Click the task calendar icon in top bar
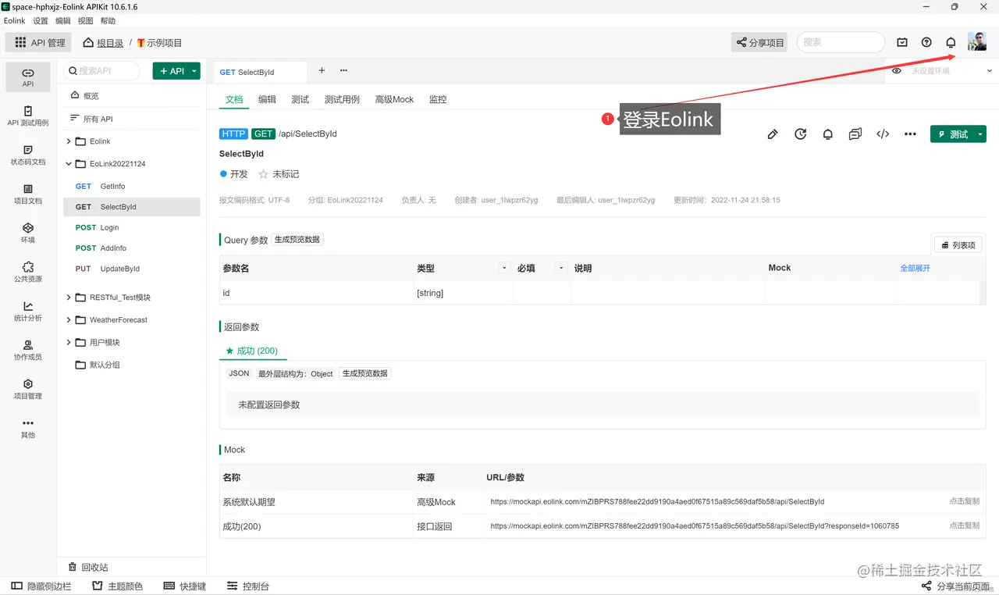The height and width of the screenshot is (595, 999). 902,42
